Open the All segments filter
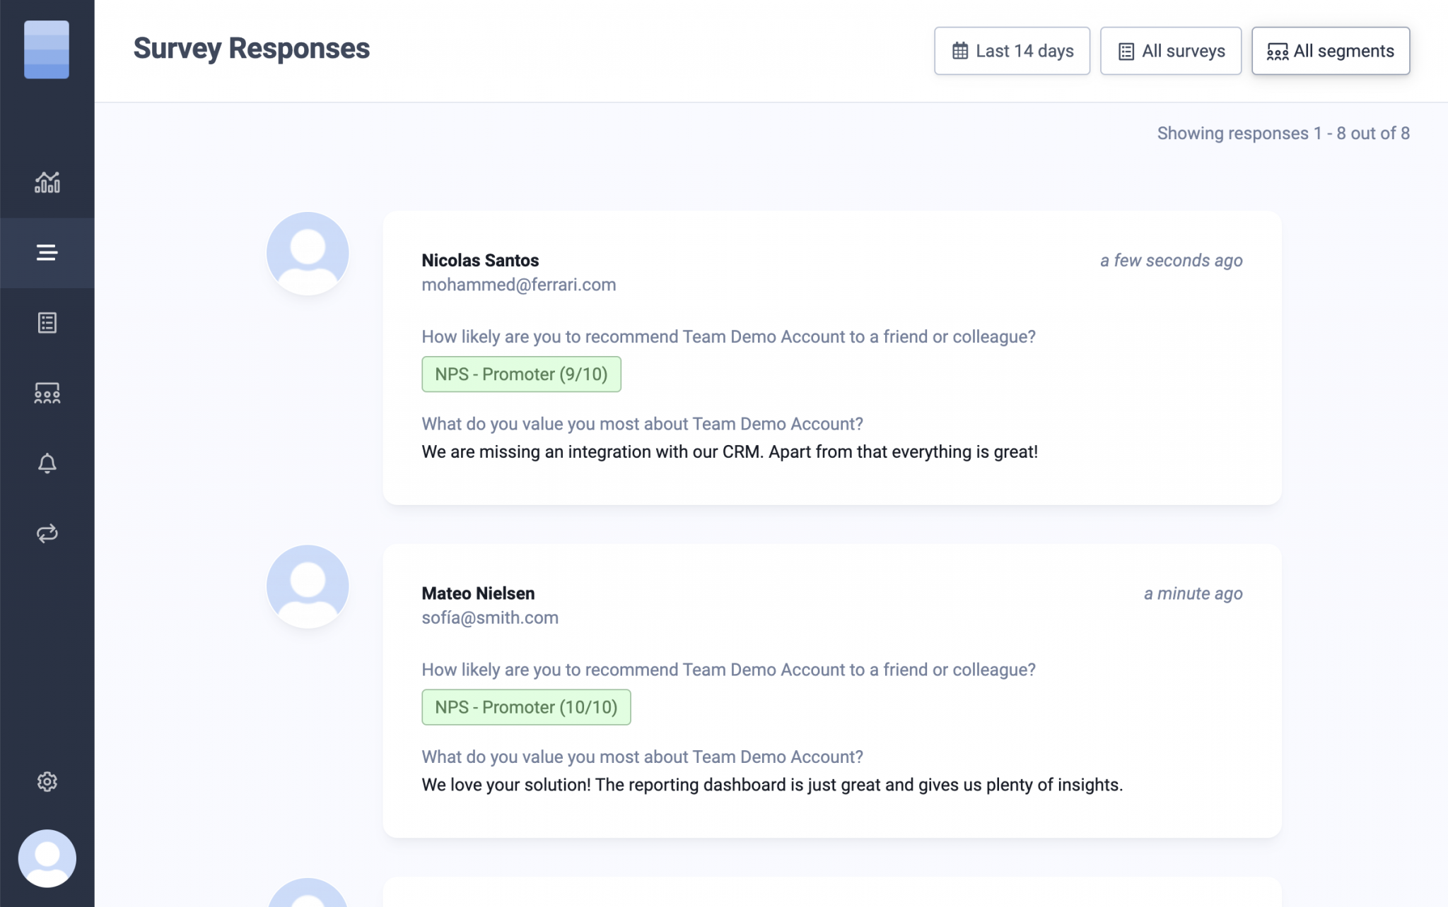 pos(1330,50)
